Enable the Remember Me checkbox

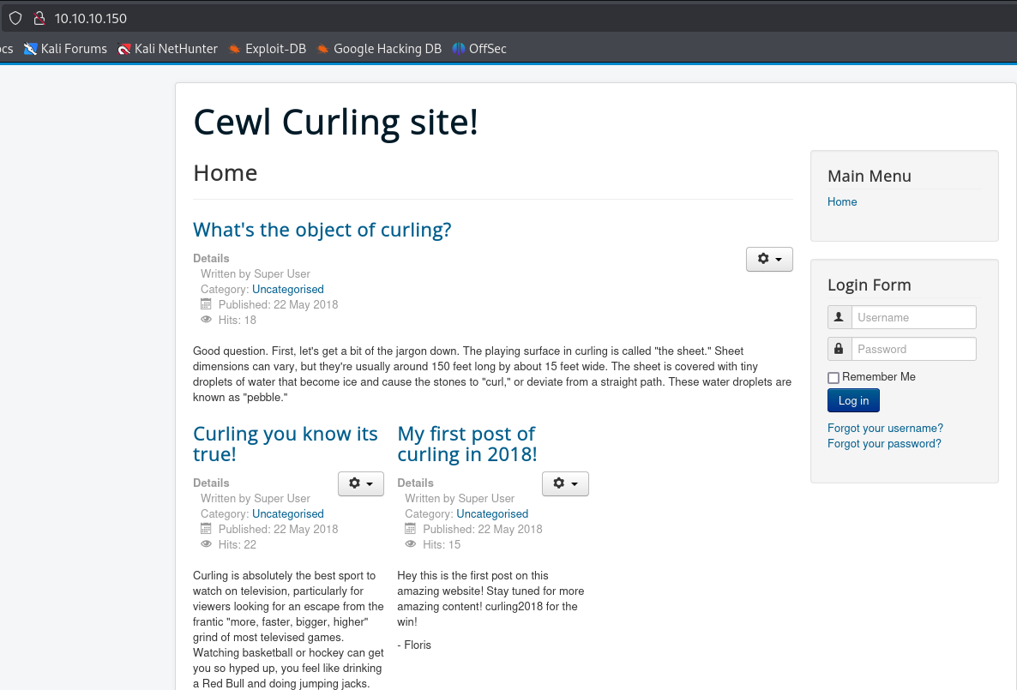pos(833,378)
